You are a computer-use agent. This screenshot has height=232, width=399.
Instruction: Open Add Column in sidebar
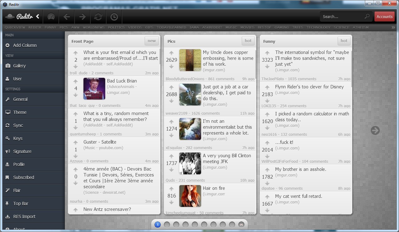point(34,45)
